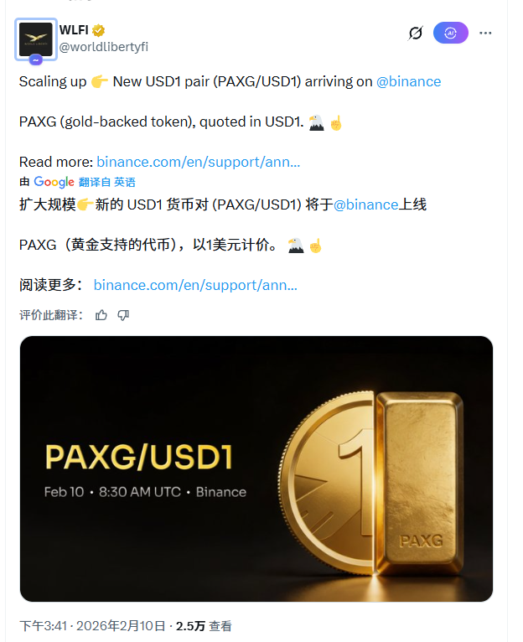This screenshot has height=642, width=523.
Task: Click the 翻译自 英语 text
Action: tap(107, 182)
